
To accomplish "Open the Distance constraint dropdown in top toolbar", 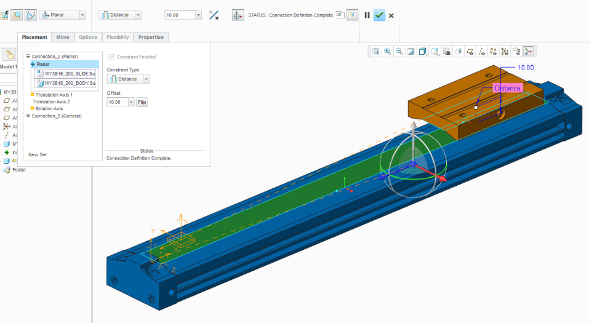I will (x=138, y=15).
